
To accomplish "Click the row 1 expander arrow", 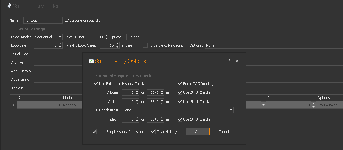I will [x=14, y=105].
